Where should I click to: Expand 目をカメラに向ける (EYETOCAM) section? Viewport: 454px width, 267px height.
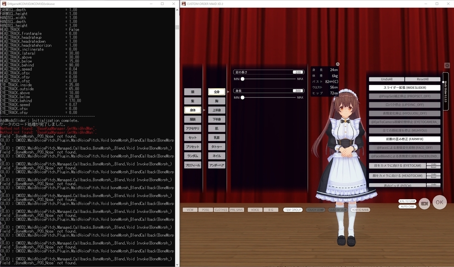pos(397,166)
